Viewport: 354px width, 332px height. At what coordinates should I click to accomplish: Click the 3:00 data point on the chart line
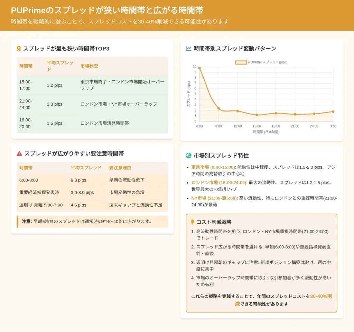point(333,111)
